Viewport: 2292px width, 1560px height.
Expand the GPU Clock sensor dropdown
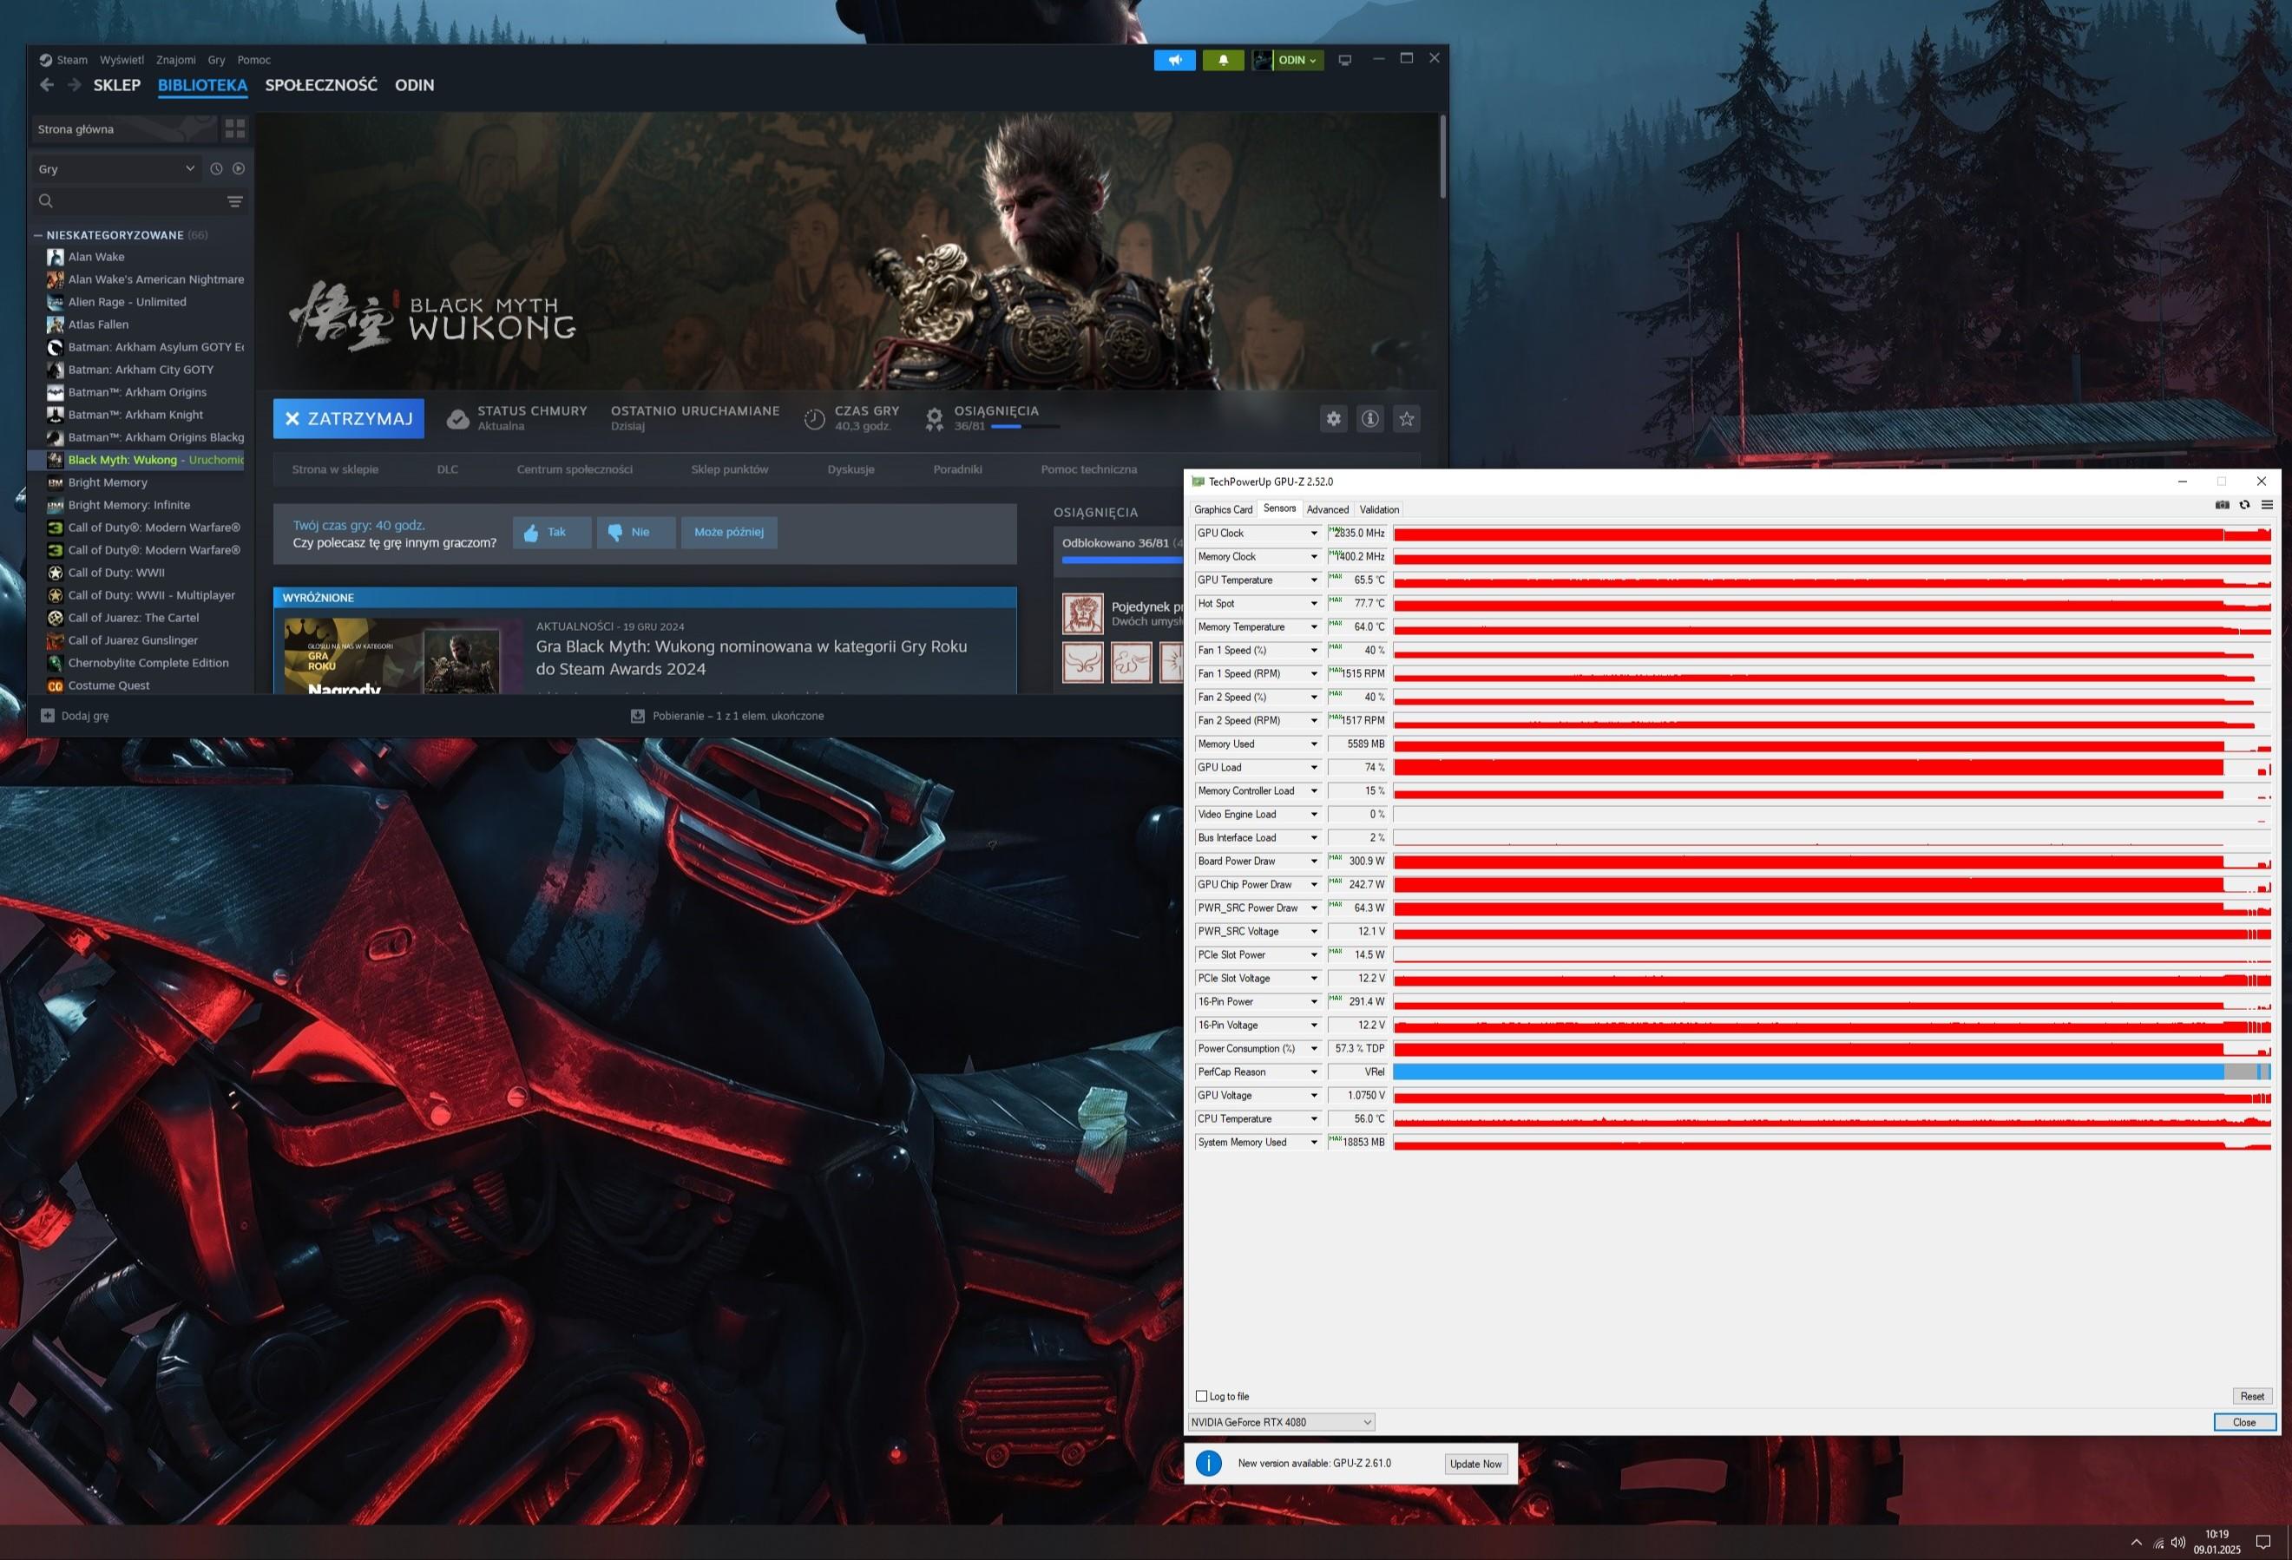pyautogui.click(x=1314, y=534)
